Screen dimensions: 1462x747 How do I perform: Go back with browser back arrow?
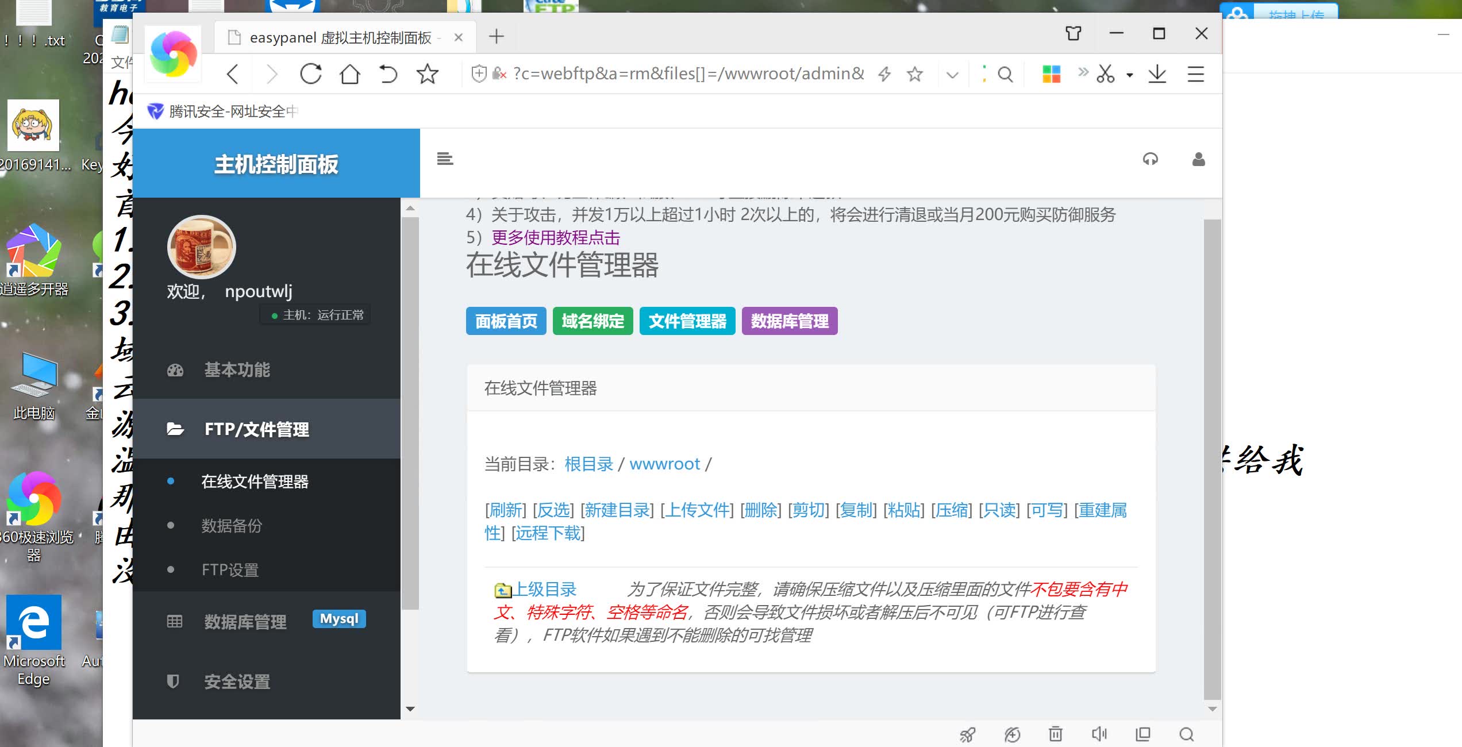(x=232, y=74)
